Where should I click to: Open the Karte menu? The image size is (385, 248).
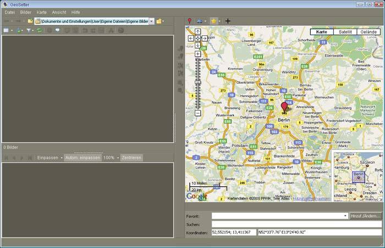click(41, 12)
